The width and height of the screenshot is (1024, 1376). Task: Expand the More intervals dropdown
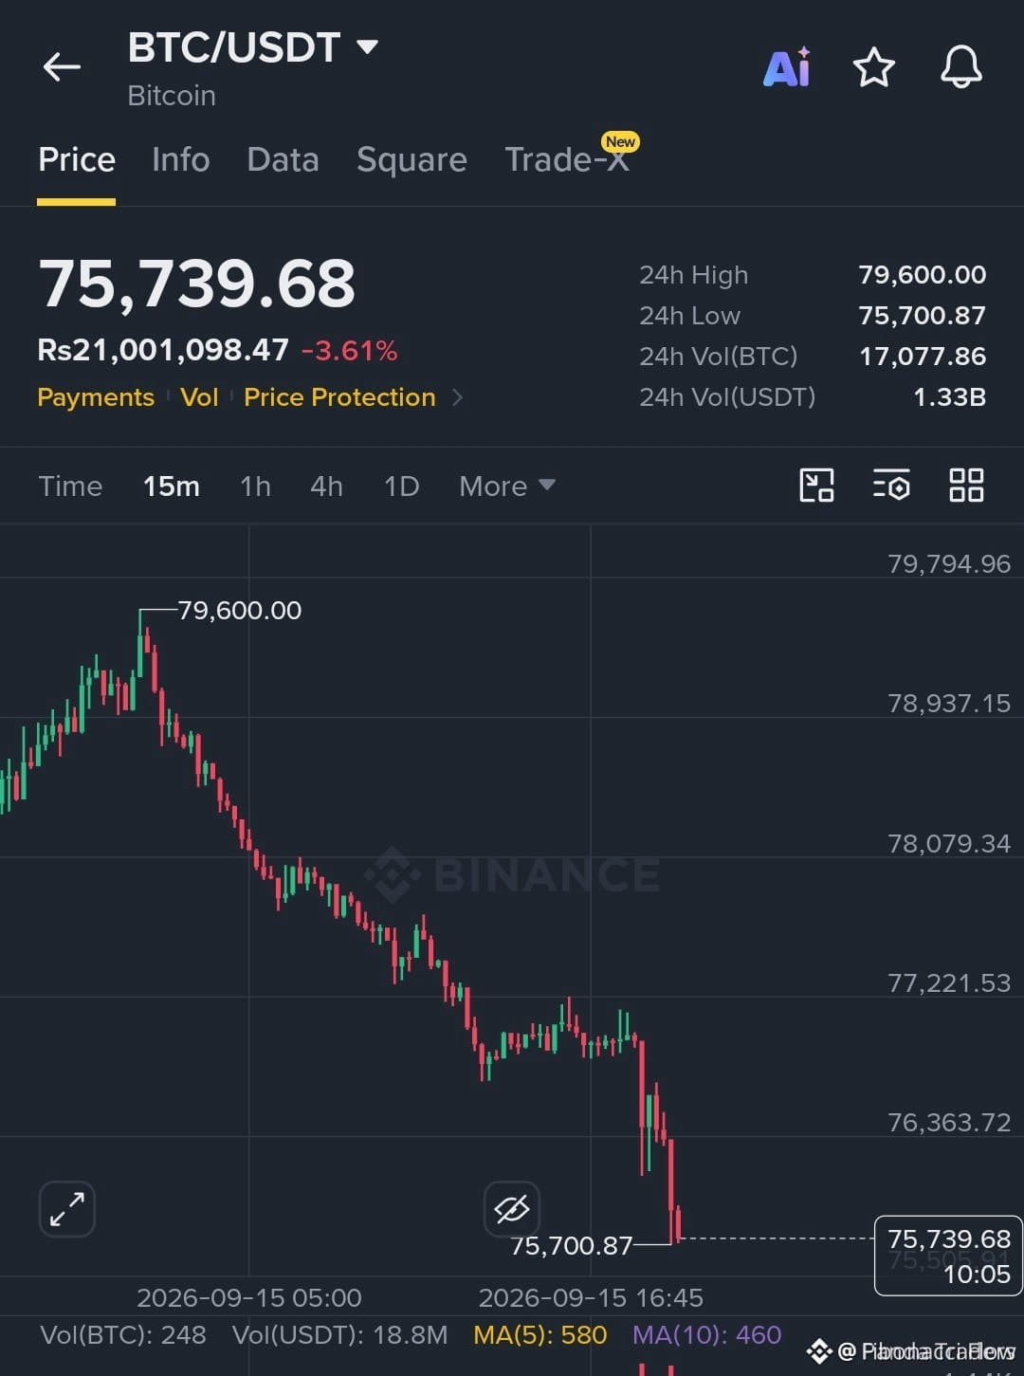click(507, 486)
